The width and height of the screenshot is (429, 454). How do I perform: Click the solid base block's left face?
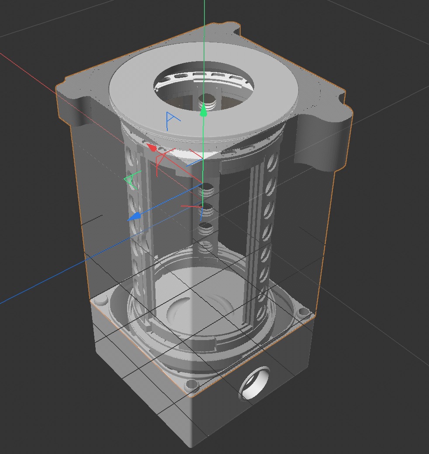point(140,384)
